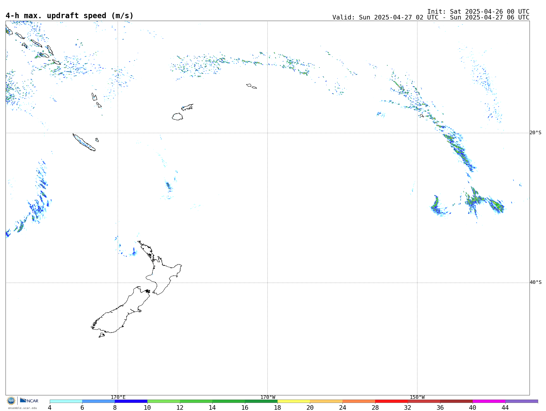Image resolution: width=546 pixels, height=411 pixels.
Task: Click the colorbar tick label 4
Action: [50, 407]
